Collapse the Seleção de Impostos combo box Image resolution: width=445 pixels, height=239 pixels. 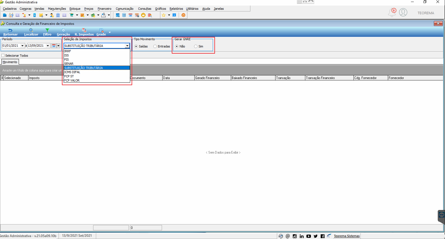pos(127,46)
